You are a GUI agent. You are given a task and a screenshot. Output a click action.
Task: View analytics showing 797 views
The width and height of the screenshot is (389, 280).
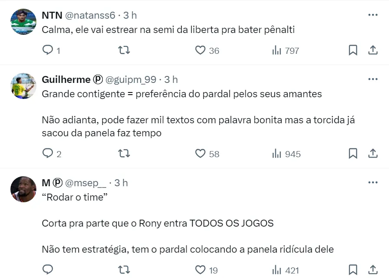click(x=285, y=50)
